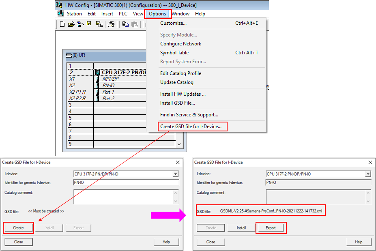
Task: Click GSDML-V2.25 file name in right dialog
Action: pos(271,211)
